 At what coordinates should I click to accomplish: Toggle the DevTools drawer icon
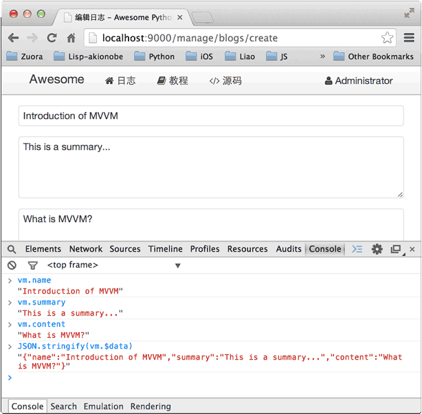[357, 249]
